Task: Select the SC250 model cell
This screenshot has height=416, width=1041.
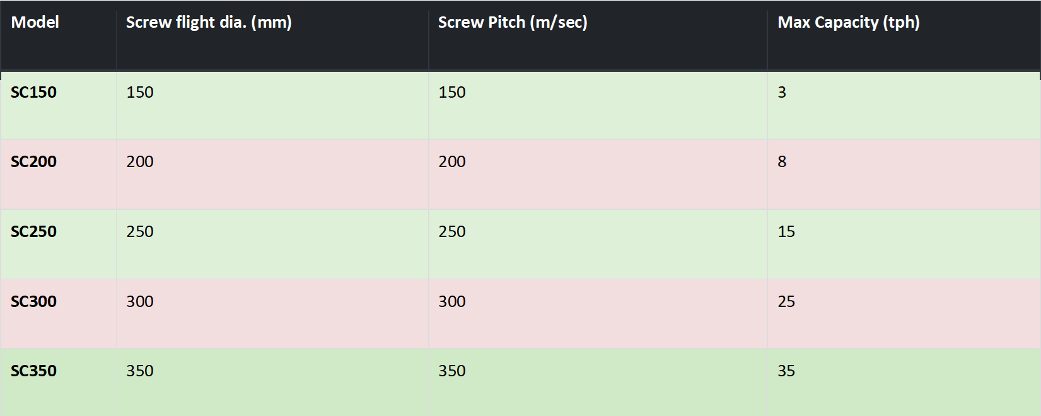Action: (x=34, y=232)
